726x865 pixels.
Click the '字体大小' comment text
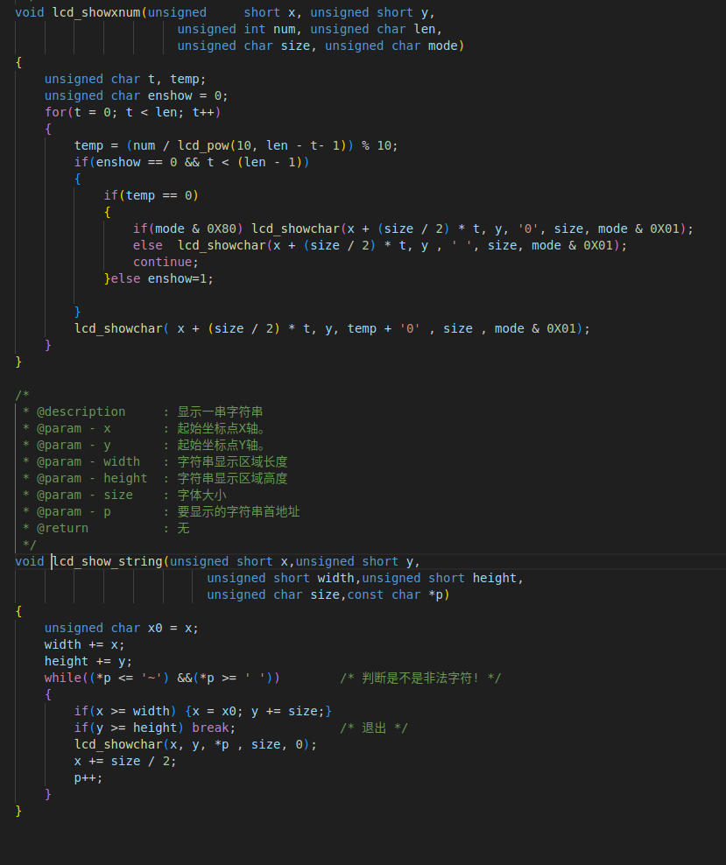pos(201,495)
